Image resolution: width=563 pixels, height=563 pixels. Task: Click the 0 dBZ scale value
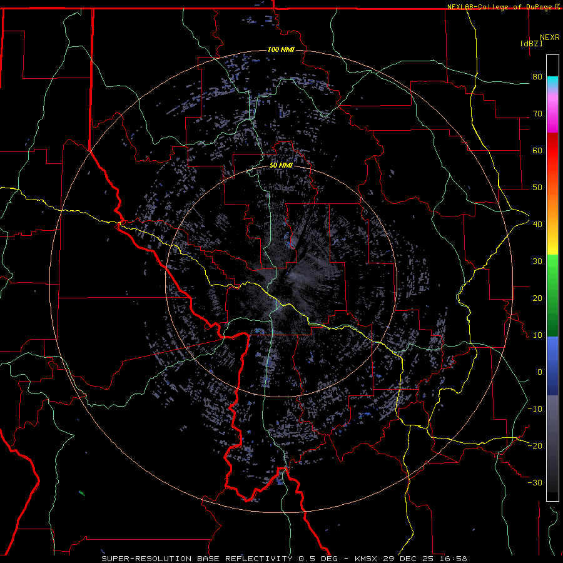point(540,372)
